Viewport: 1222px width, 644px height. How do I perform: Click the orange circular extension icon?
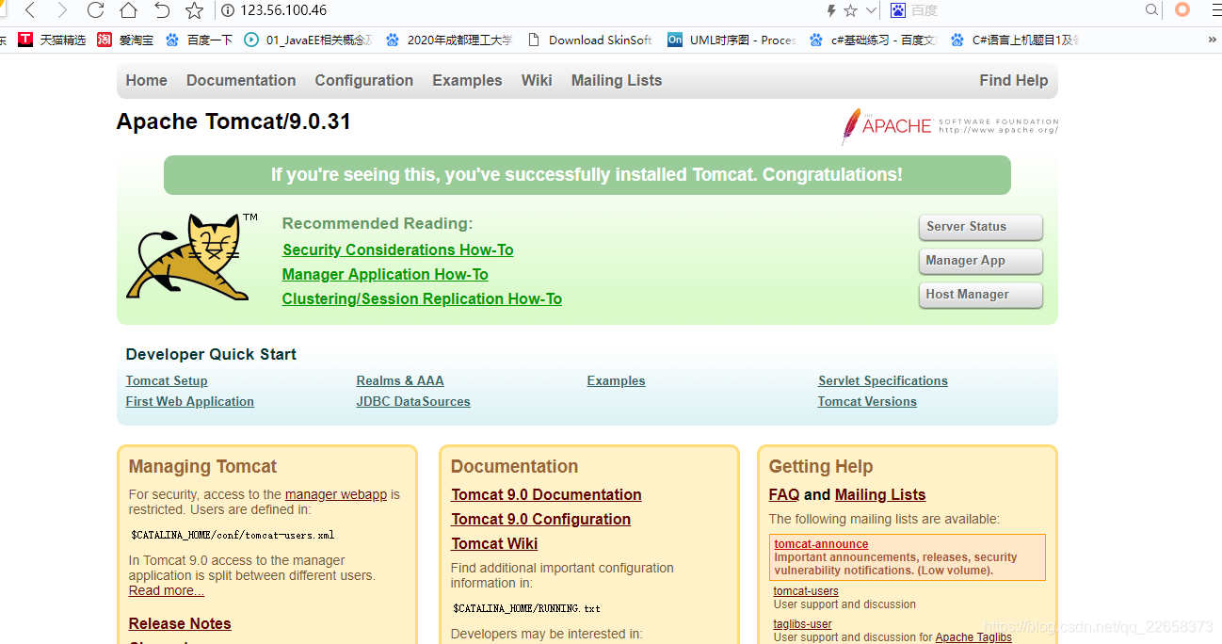(x=1182, y=10)
